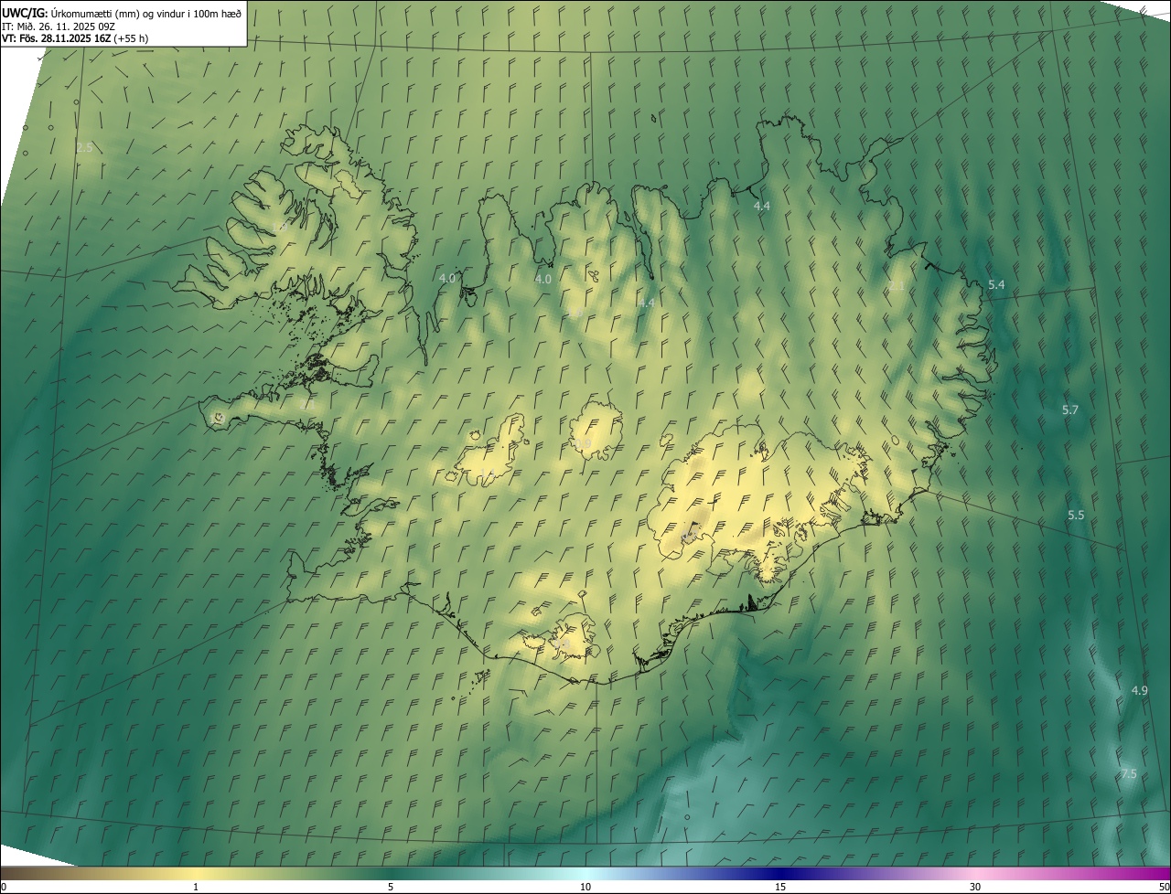This screenshot has width=1171, height=894.
Task: Click the colour scale tick label 0
Action: coord(4,887)
